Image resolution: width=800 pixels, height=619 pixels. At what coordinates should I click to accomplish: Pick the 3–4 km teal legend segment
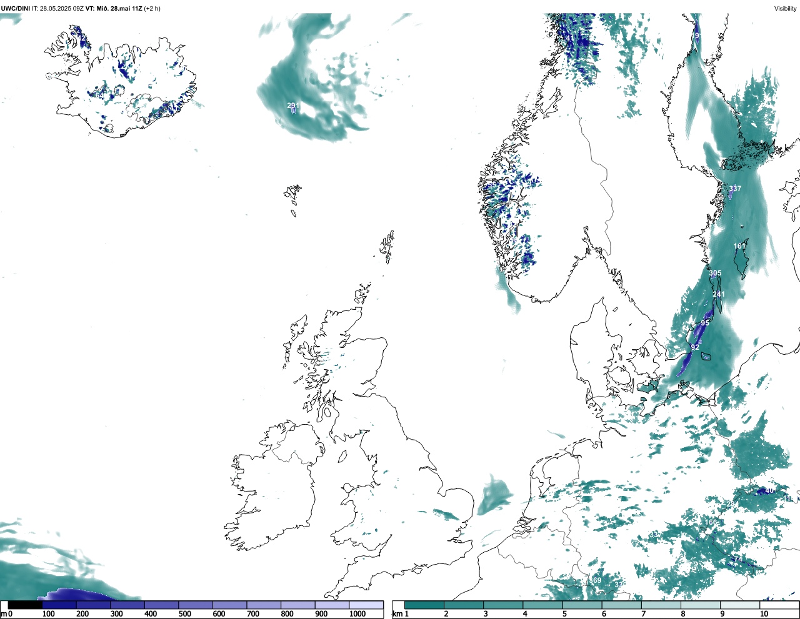(503, 605)
